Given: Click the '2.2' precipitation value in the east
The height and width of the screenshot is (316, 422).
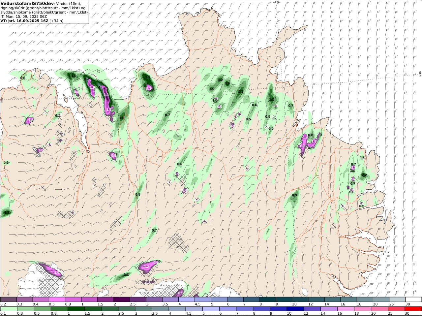Looking at the screenshot, I should click(x=364, y=175).
